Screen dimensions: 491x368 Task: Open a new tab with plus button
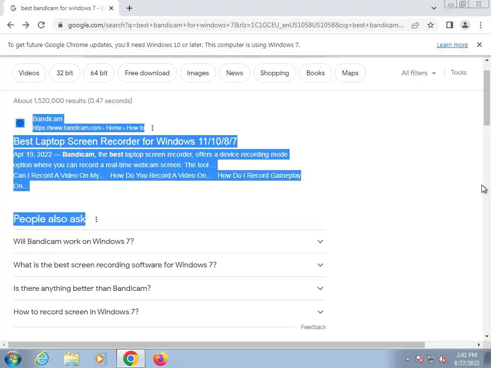tap(129, 8)
